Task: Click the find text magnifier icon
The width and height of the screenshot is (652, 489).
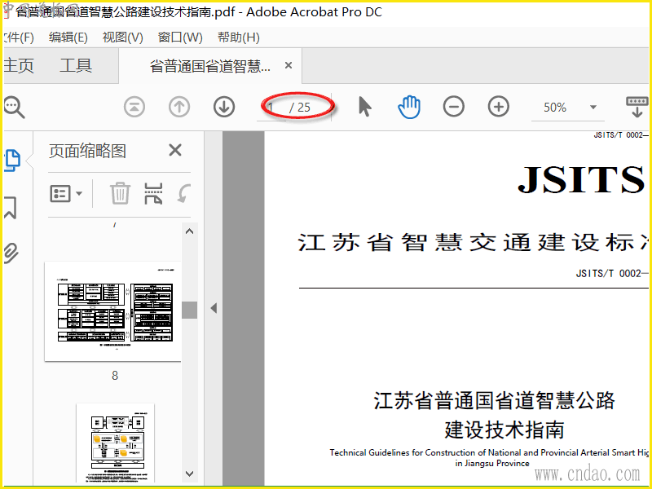Action: coord(15,108)
